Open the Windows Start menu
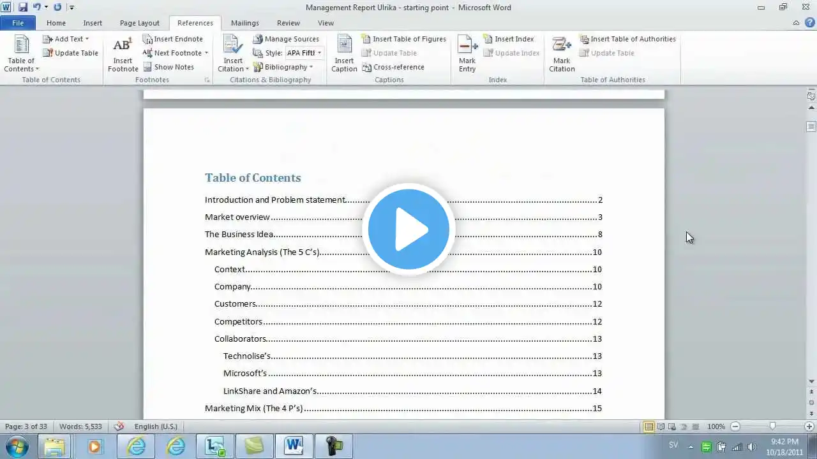 17,446
